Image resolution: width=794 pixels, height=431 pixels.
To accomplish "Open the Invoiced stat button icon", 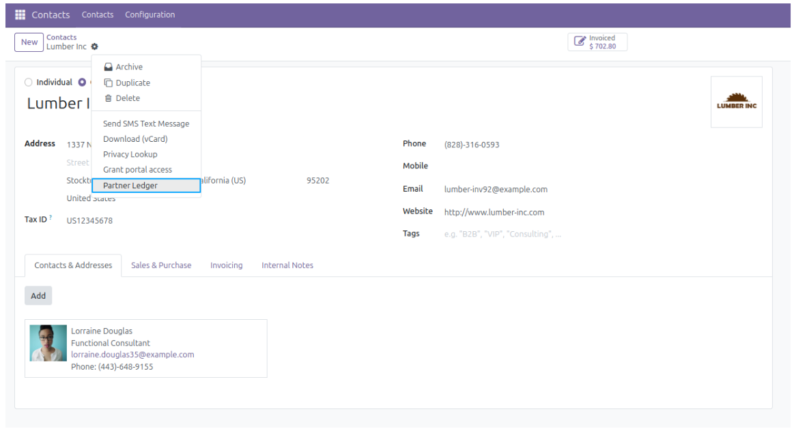I will [x=580, y=42].
